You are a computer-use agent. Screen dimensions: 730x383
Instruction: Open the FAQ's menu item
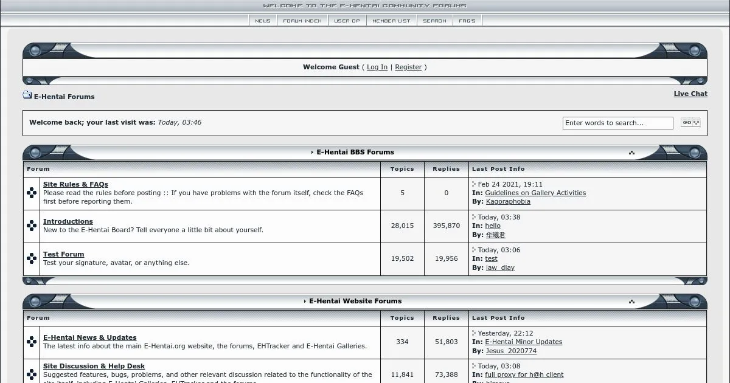(x=467, y=21)
